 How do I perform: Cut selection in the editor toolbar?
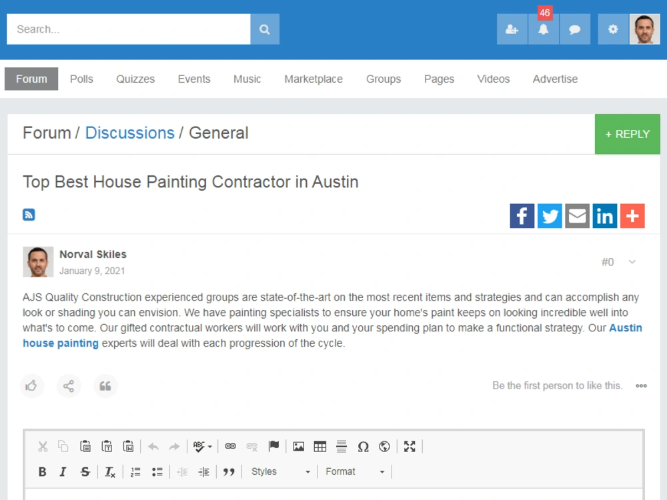tap(43, 447)
